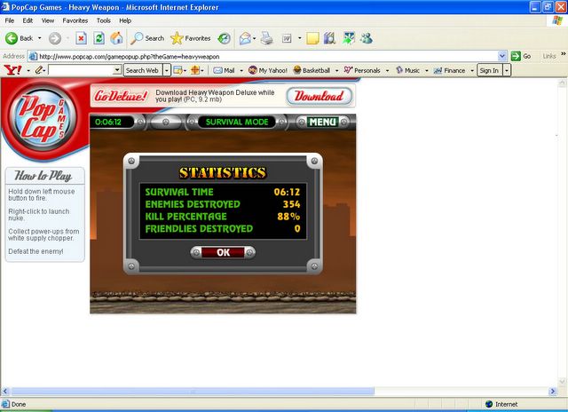Screen dimensions: 568x412
Task: Click the Refresh page icon
Action: [x=99, y=38]
